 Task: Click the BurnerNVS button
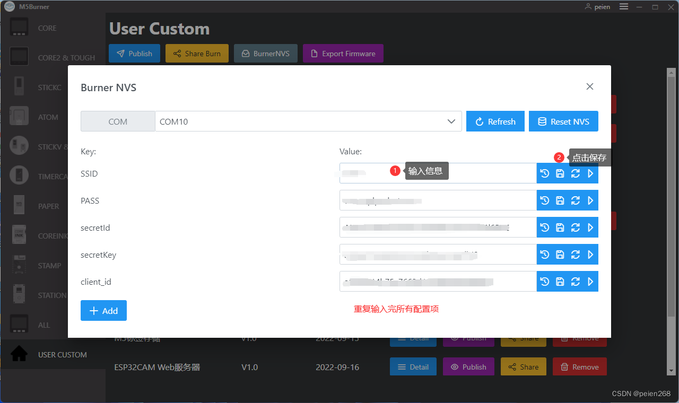266,54
